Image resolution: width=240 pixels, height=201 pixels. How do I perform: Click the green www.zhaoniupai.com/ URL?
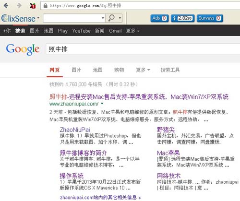(74, 104)
